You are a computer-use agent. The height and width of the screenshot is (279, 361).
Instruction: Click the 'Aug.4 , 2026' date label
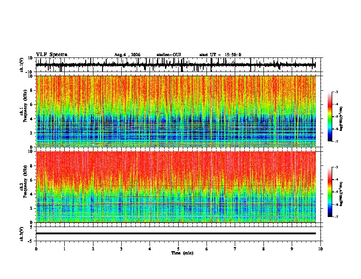point(127,55)
